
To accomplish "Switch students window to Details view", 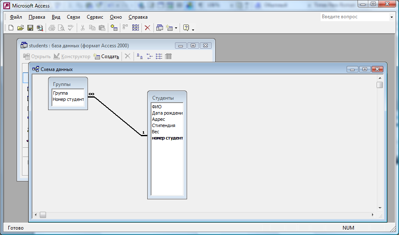I will (x=168, y=56).
